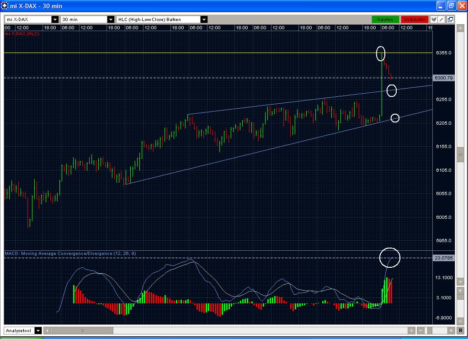The height and width of the screenshot is (339, 468).
Task: Click the horizontal scrollbar thumb
Action: 82,330
